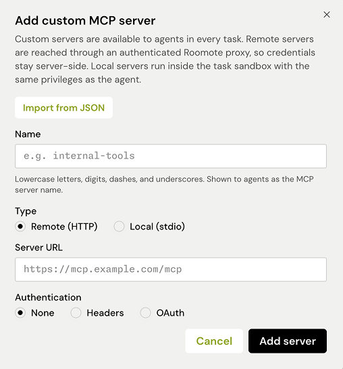Focus the Name input field

point(171,156)
